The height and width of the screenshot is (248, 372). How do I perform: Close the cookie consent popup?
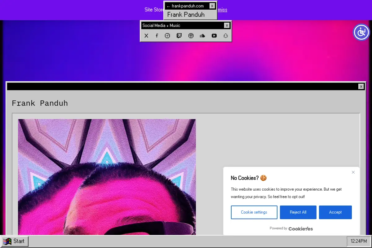(x=353, y=172)
